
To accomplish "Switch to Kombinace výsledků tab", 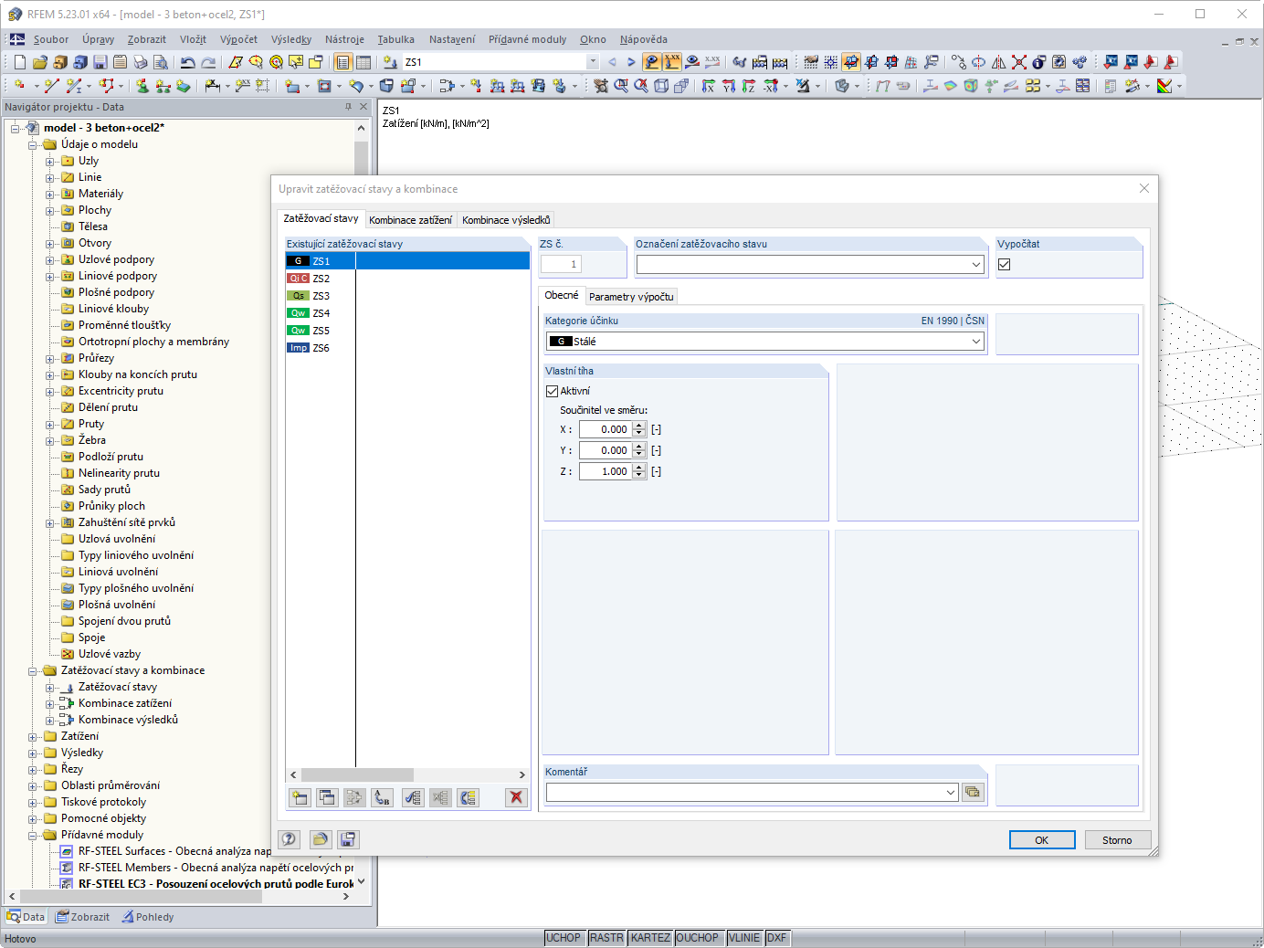I will coord(506,220).
